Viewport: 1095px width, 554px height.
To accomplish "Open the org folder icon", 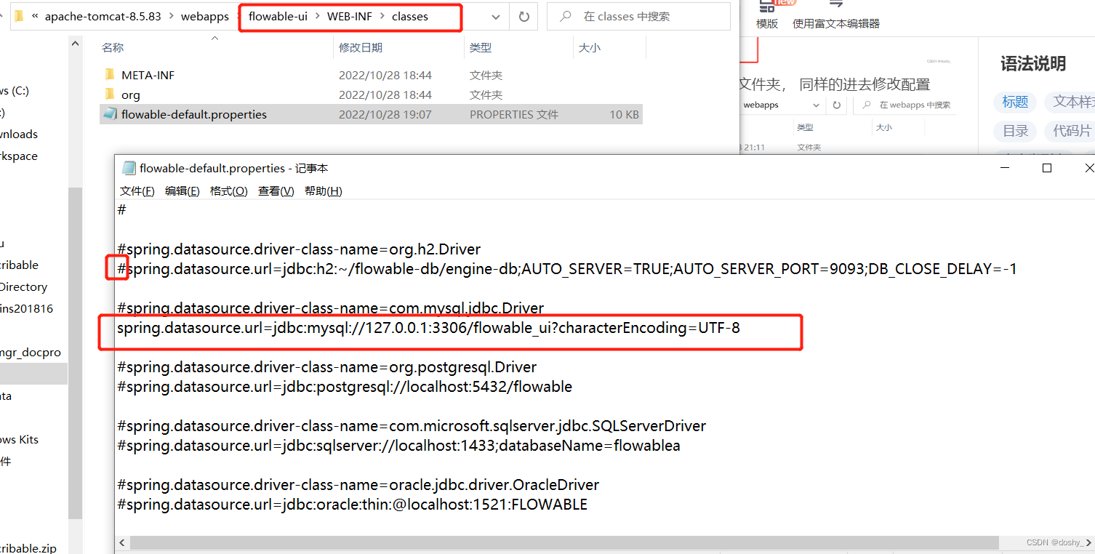I will 110,95.
